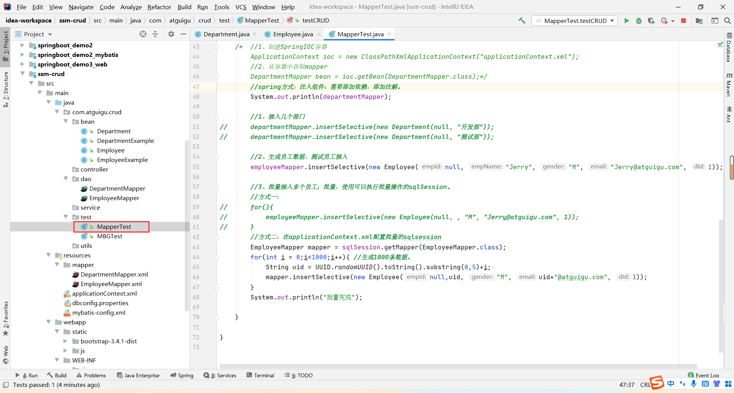Select DepartmentMapper in dao folder

click(117, 188)
